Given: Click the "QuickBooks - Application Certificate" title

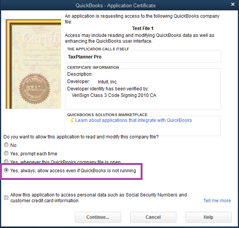Looking at the screenshot, I should (116, 6).
